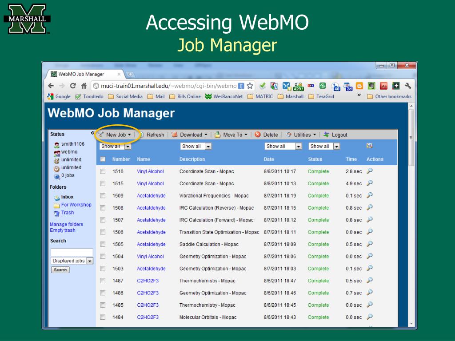Open a new browser tab
This screenshot has height=341, width=455.
[x=130, y=74]
